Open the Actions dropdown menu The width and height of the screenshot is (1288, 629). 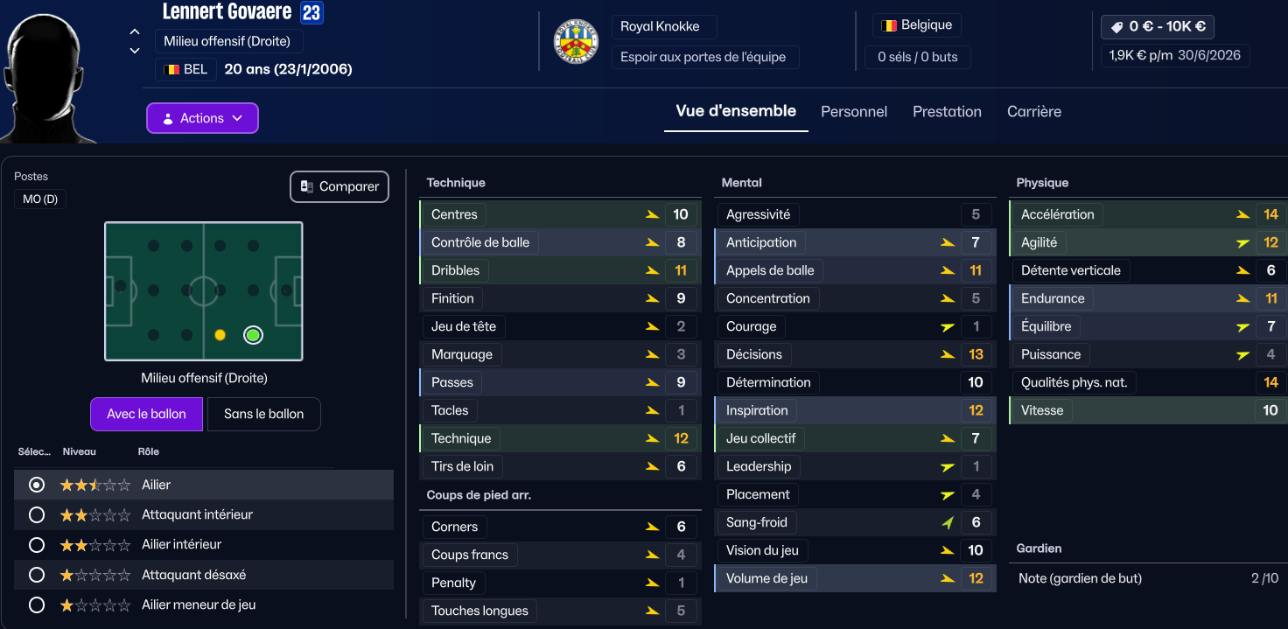click(x=202, y=118)
